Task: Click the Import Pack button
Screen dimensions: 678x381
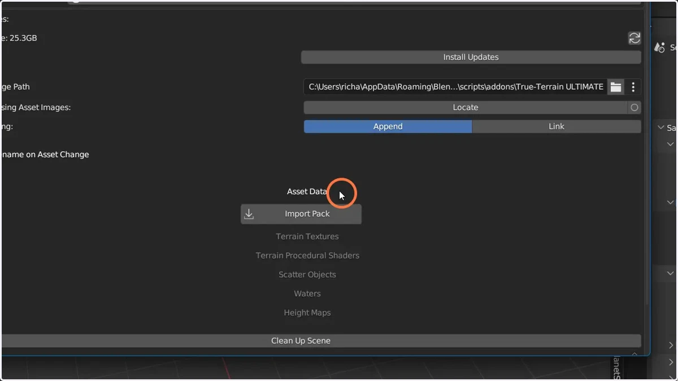Action: (301, 214)
